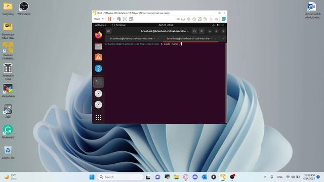Open File Explorer on the taskbar
Viewport: 324px width, 182px height.
point(177,177)
